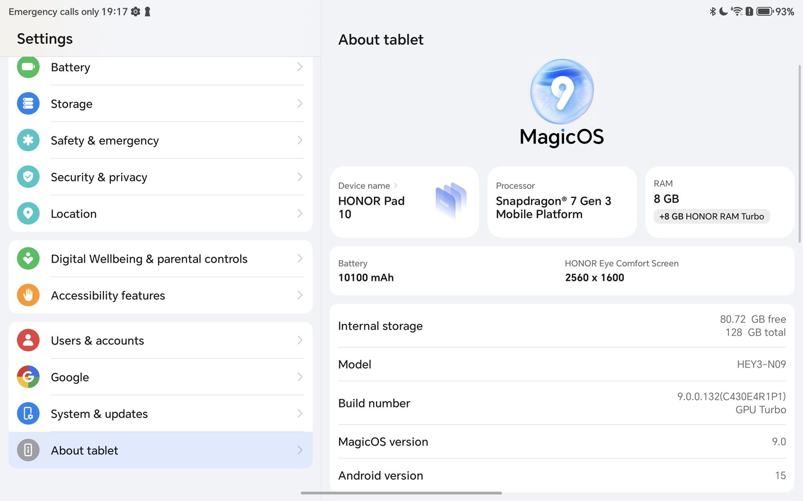Tap the blue Storage icon
This screenshot has height=501, width=803.
[x=28, y=103]
